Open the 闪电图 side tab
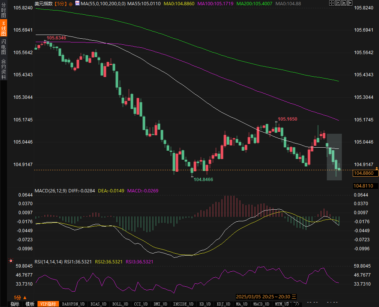The height and width of the screenshot is (307, 379). click(3, 47)
